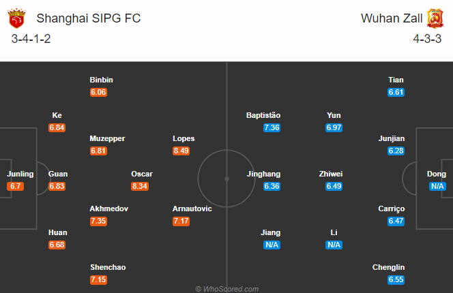
Task: Click the 4-3-3 formation text
Action: [427, 39]
